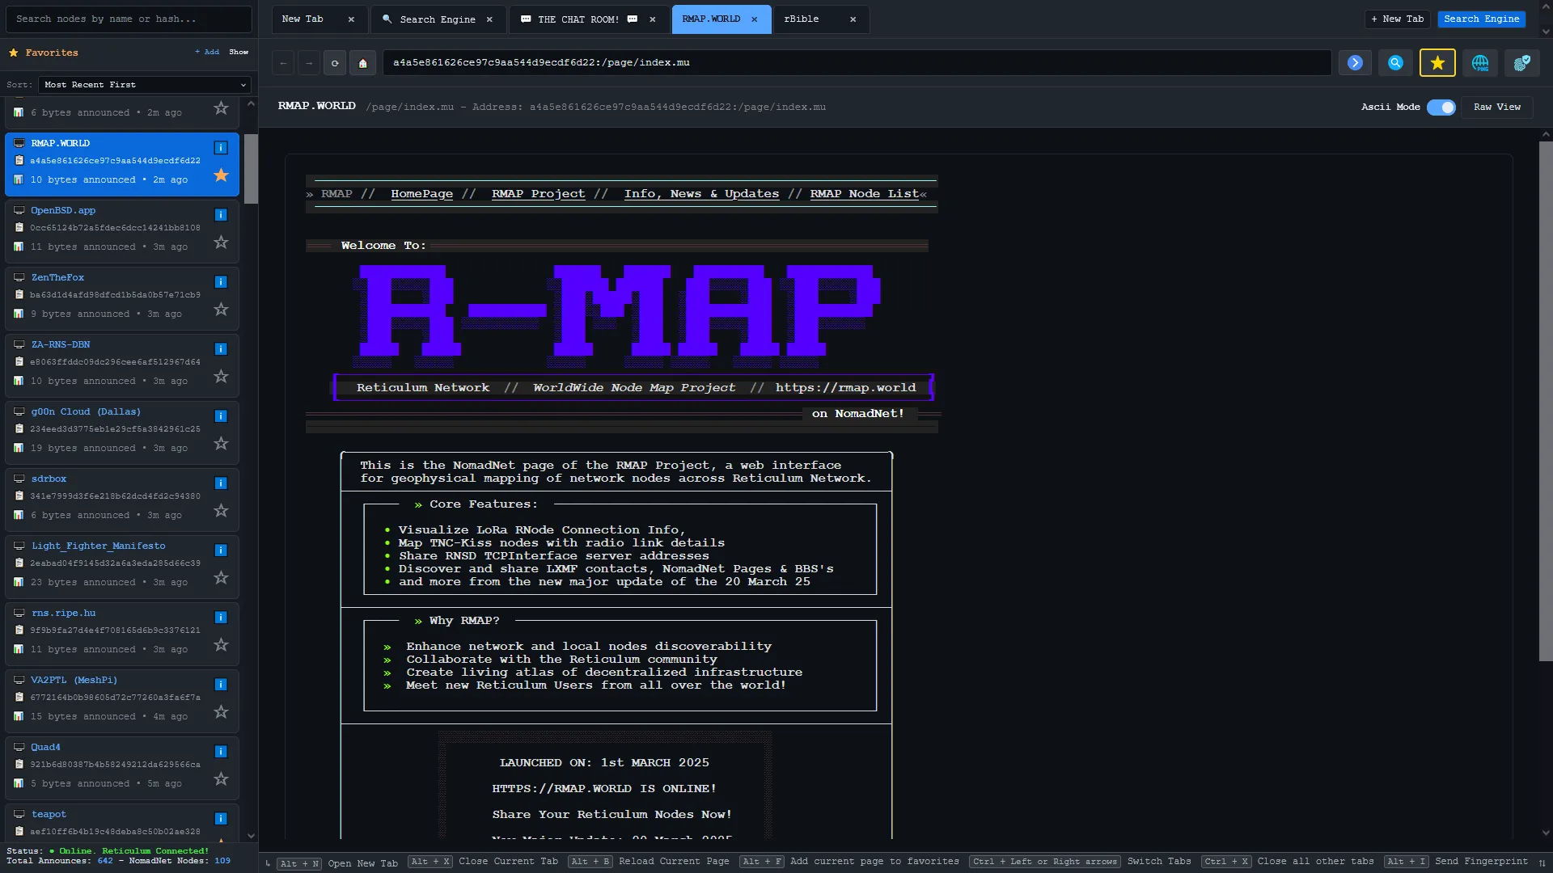The height and width of the screenshot is (873, 1553).
Task: Focus the node search field at top left
Action: tap(128, 19)
